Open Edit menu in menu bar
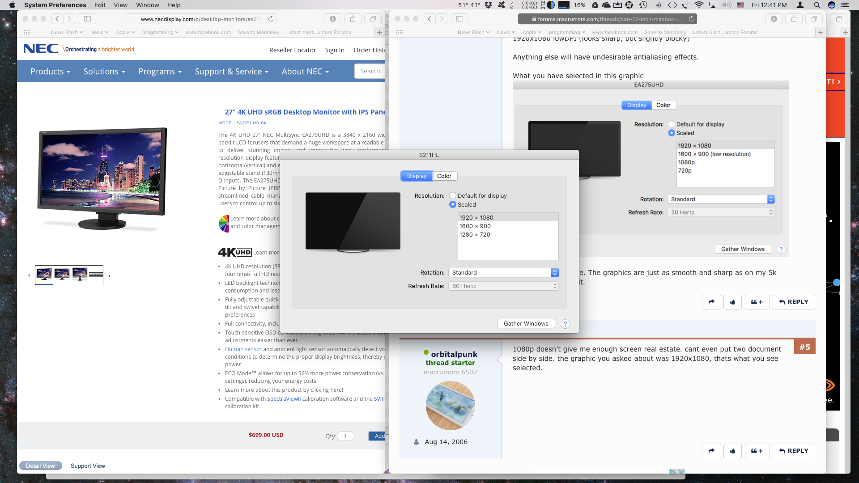The height and width of the screenshot is (483, 859). tap(100, 5)
